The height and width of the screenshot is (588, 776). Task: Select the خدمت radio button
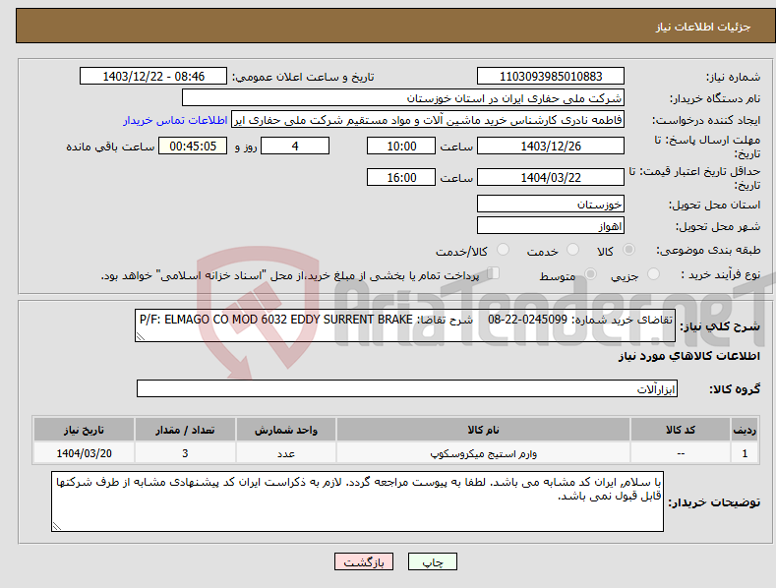[572, 250]
